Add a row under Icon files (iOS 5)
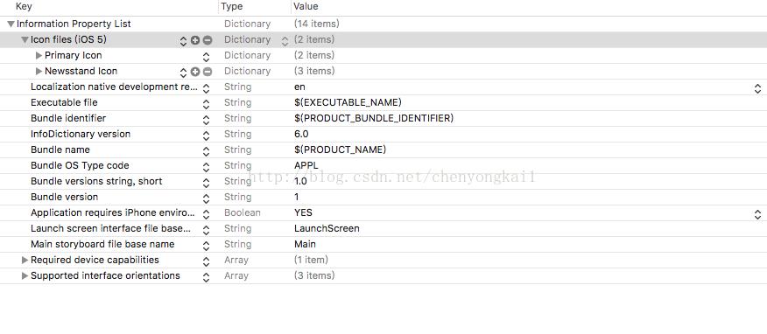 coord(195,40)
